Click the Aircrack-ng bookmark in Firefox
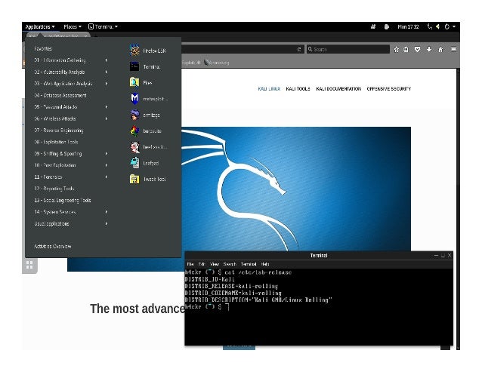The width and height of the screenshot is (482, 372). point(217,63)
